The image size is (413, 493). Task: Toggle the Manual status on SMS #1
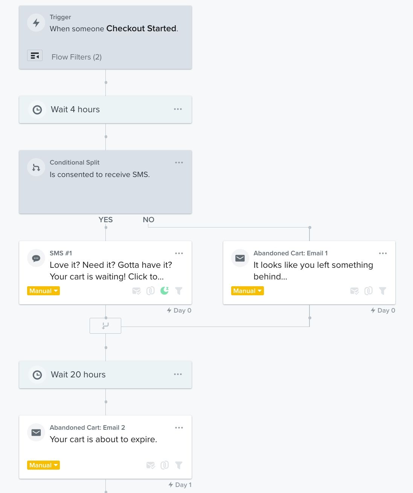[x=43, y=290]
